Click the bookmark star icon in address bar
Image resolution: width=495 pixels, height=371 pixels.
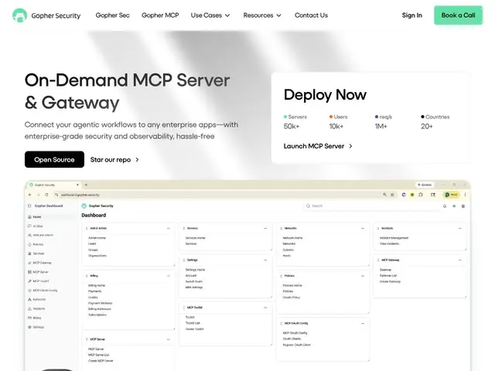click(x=392, y=195)
